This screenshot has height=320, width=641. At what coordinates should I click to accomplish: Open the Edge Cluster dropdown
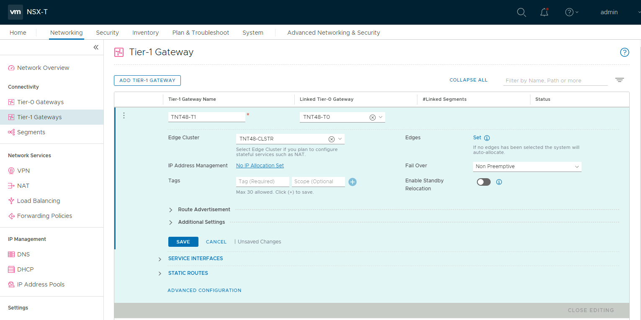coord(340,139)
